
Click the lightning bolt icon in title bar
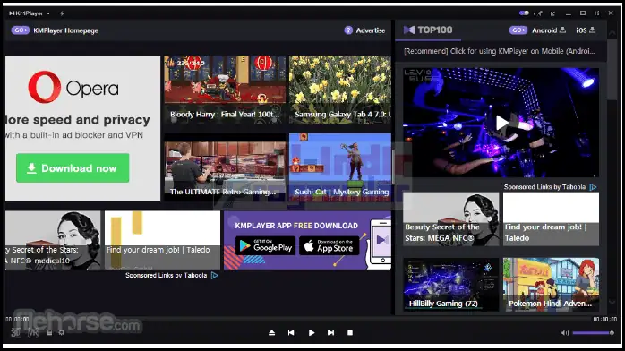click(x=62, y=13)
